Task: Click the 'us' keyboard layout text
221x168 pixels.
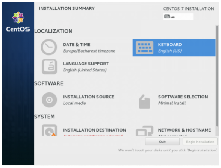Action: pyautogui.click(x=173, y=17)
